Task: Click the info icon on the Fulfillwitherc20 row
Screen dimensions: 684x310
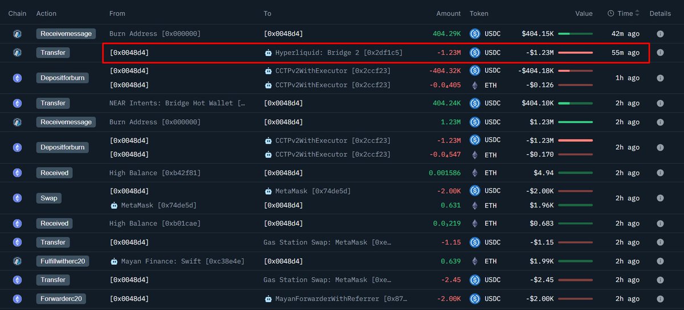Action: click(x=660, y=261)
